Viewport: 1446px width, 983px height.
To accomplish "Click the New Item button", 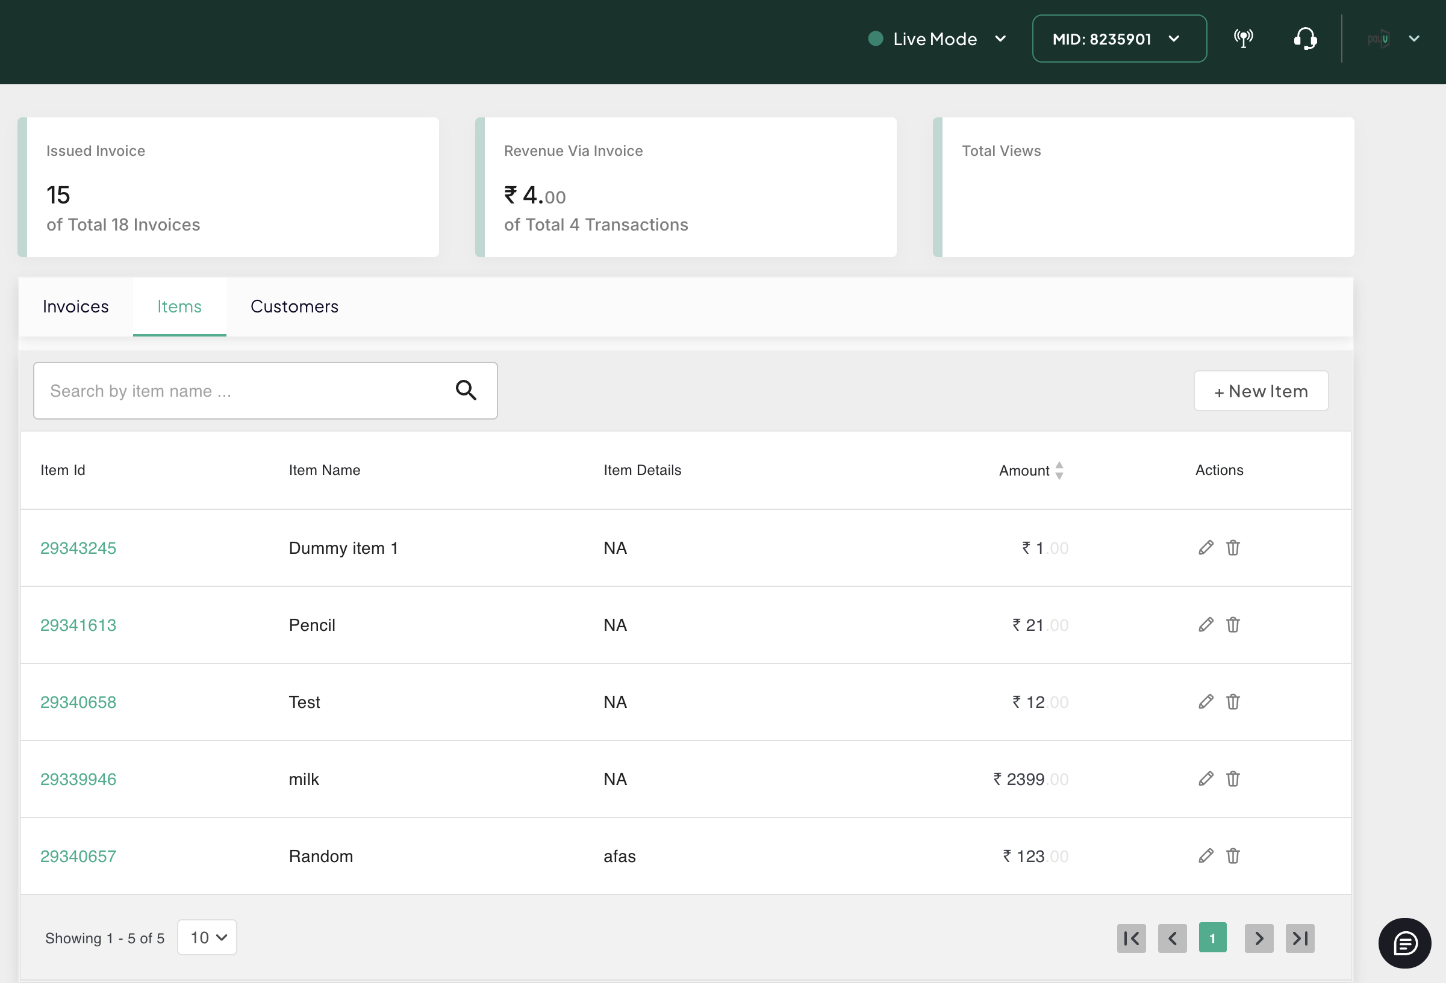I will click(1261, 391).
